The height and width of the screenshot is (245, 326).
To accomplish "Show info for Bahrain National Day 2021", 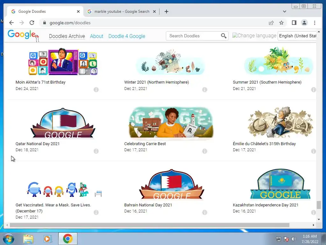I will coord(205,212).
